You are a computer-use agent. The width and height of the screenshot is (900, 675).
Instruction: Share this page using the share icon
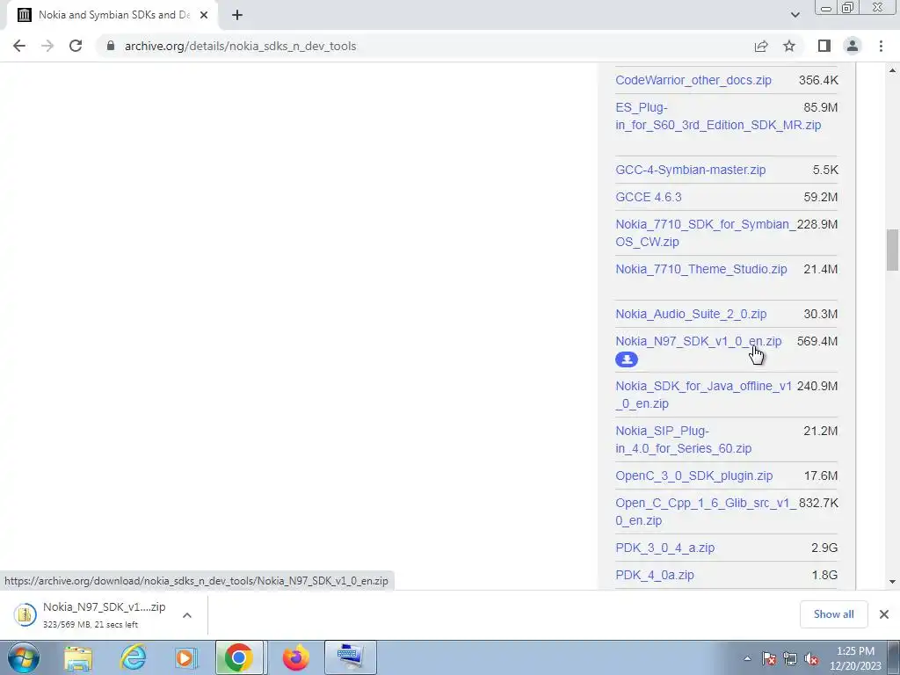coord(761,46)
